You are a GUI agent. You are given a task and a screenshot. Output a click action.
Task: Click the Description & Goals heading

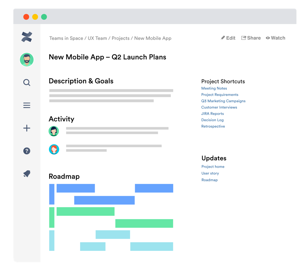81,81
